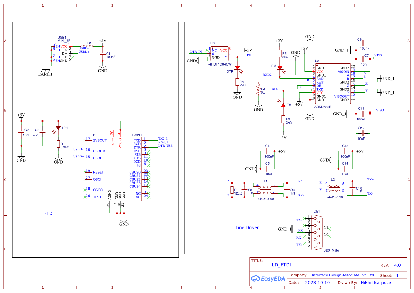414x293 pixels.
Task: Select the FT232RL chip U1 body
Action: coord(117,169)
